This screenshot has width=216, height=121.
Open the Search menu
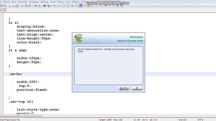pos(6,2)
